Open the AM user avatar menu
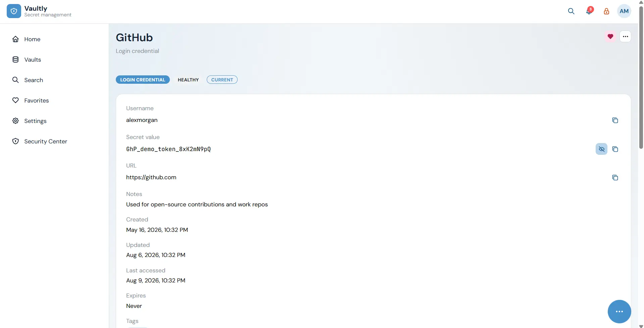The width and height of the screenshot is (644, 328). (624, 11)
